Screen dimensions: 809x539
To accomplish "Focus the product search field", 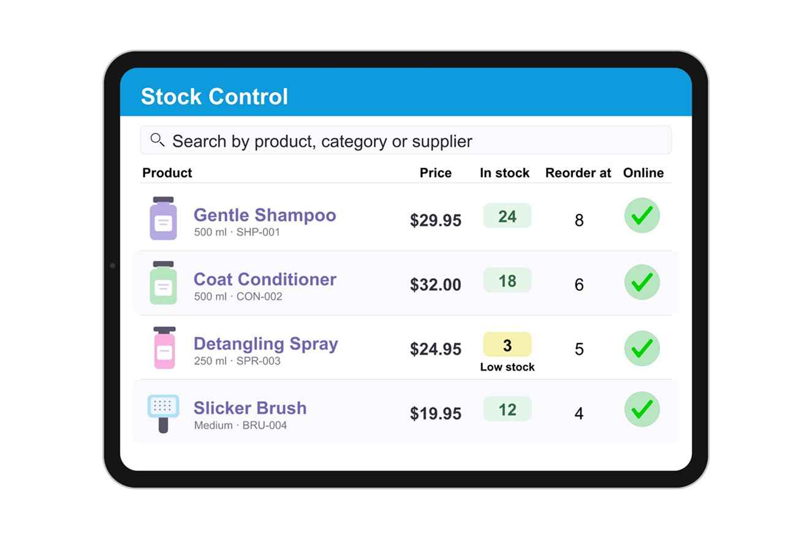I will [x=406, y=140].
